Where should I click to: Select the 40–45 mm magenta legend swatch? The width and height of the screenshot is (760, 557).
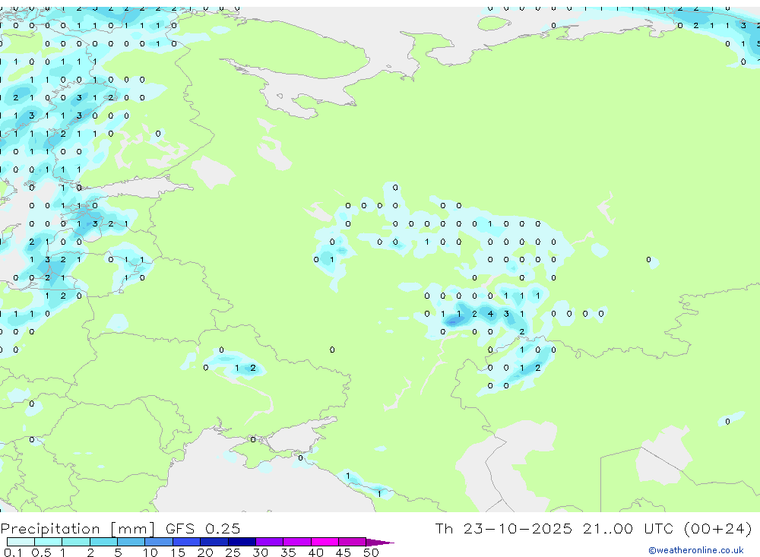pos(325,542)
